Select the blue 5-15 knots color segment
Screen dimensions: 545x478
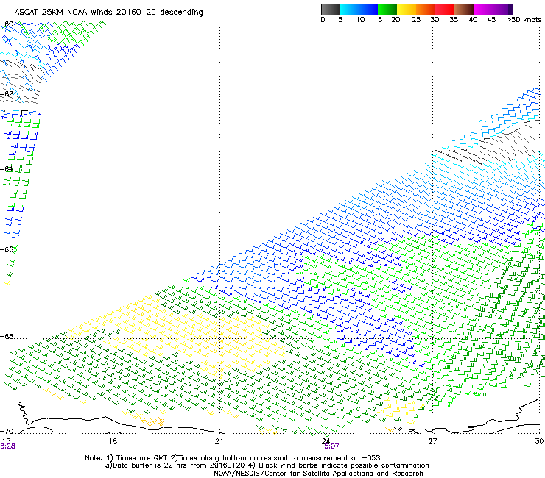tap(359, 9)
